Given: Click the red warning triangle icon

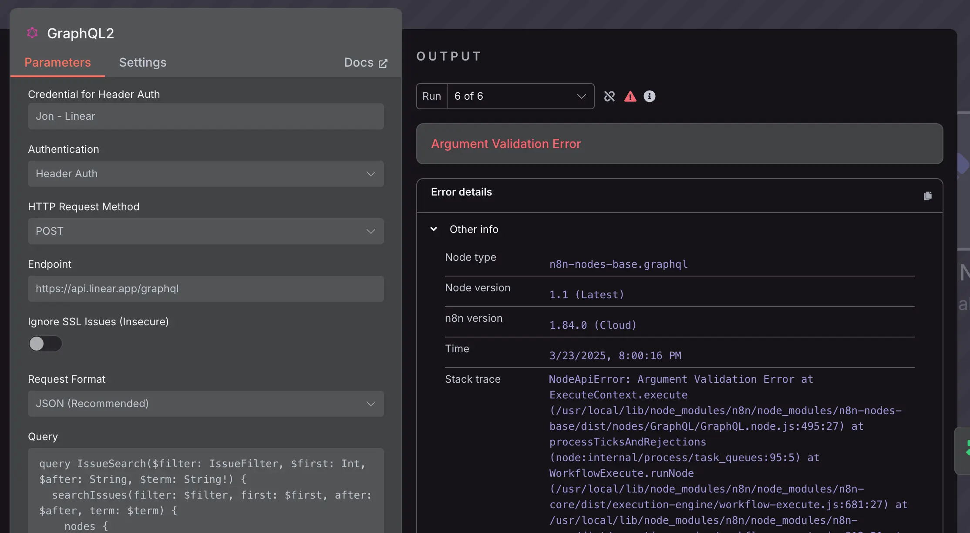Looking at the screenshot, I should click(x=630, y=96).
